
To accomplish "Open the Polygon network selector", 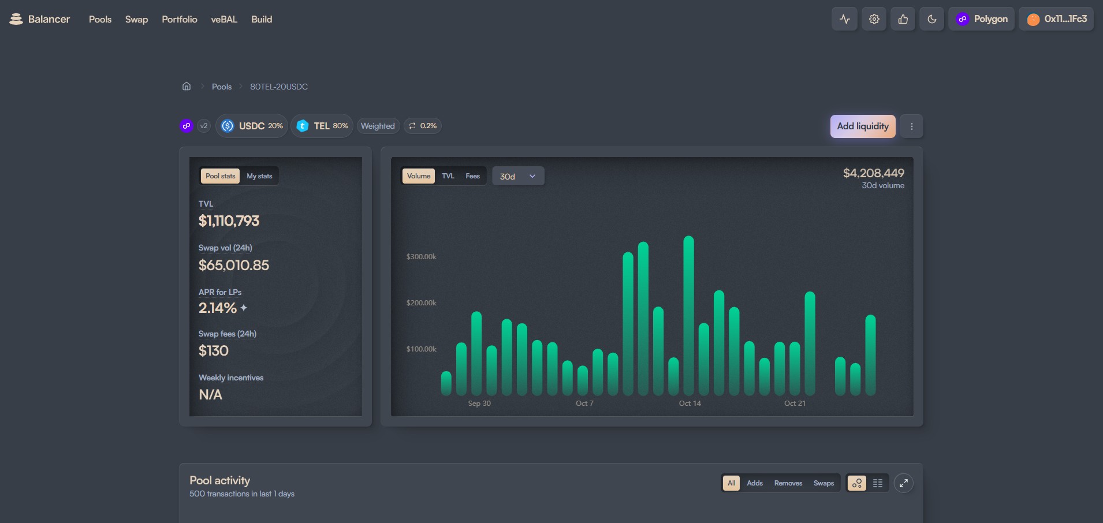I will (981, 19).
